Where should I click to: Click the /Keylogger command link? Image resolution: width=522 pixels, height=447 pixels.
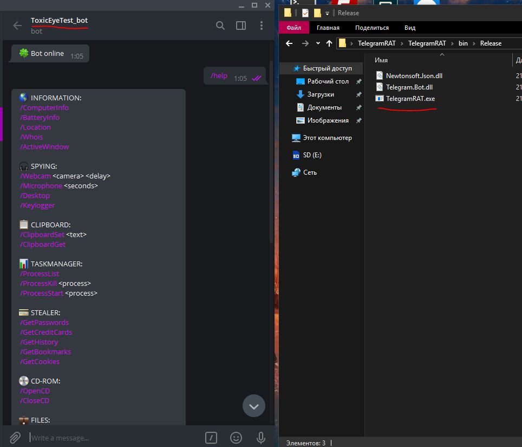37,206
